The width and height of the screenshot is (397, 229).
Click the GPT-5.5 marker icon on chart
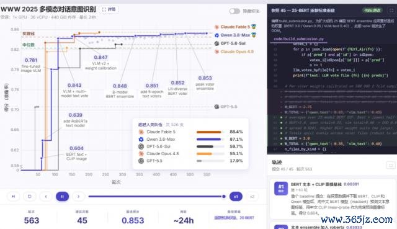click(216, 107)
